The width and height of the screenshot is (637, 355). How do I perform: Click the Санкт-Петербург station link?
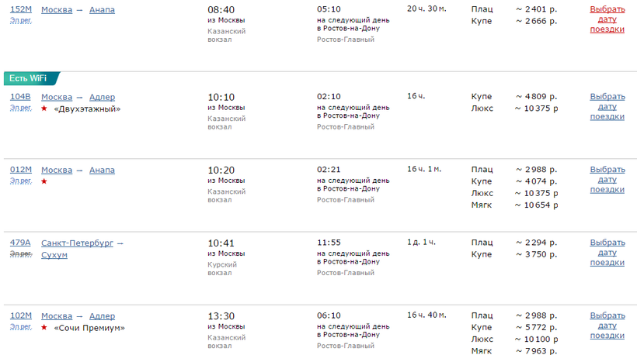point(77,243)
